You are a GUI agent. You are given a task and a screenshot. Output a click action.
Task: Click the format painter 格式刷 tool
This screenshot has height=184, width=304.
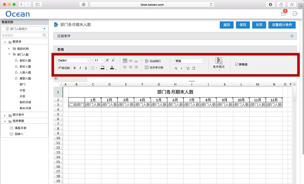(64, 68)
